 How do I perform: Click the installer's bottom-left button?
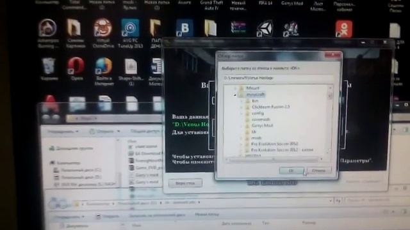tap(185, 183)
